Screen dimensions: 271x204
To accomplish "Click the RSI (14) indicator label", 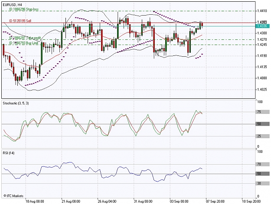I will pos(9,153).
